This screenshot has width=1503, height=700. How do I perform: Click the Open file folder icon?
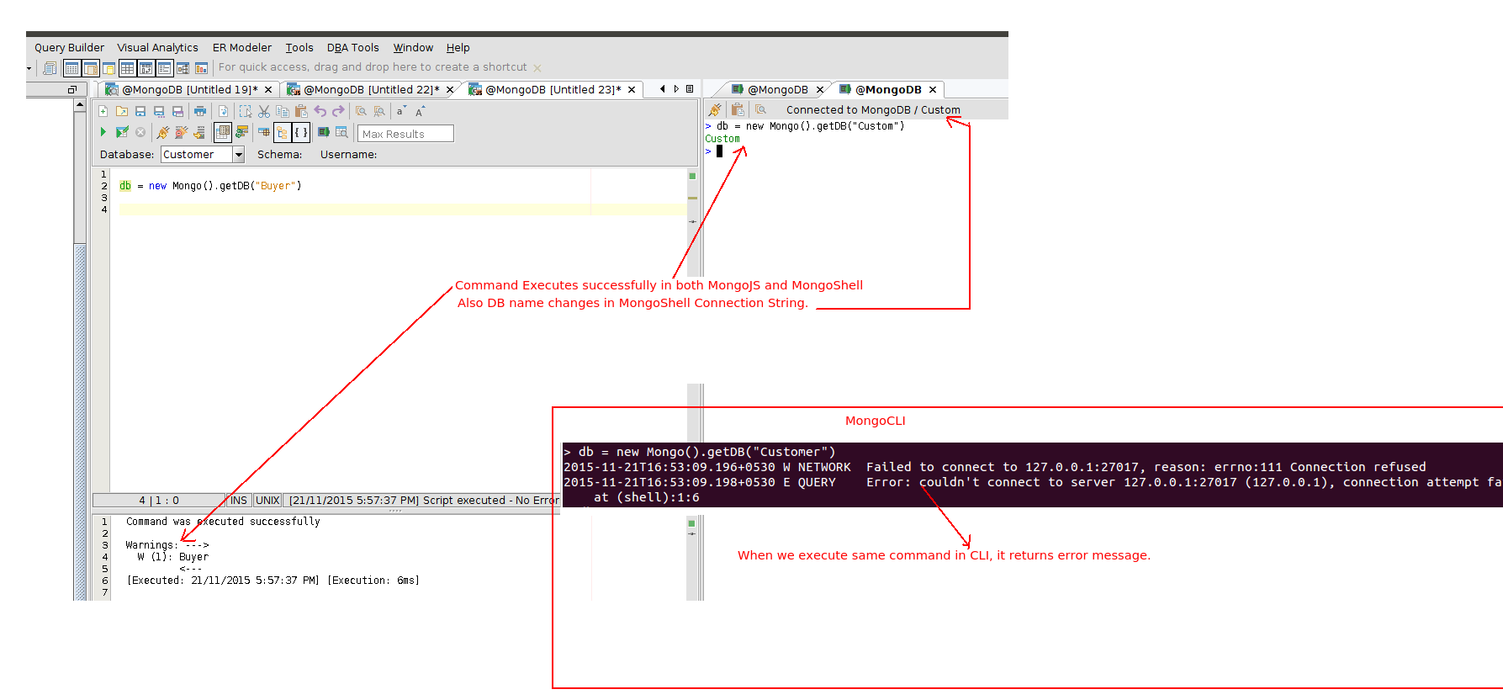click(x=122, y=111)
